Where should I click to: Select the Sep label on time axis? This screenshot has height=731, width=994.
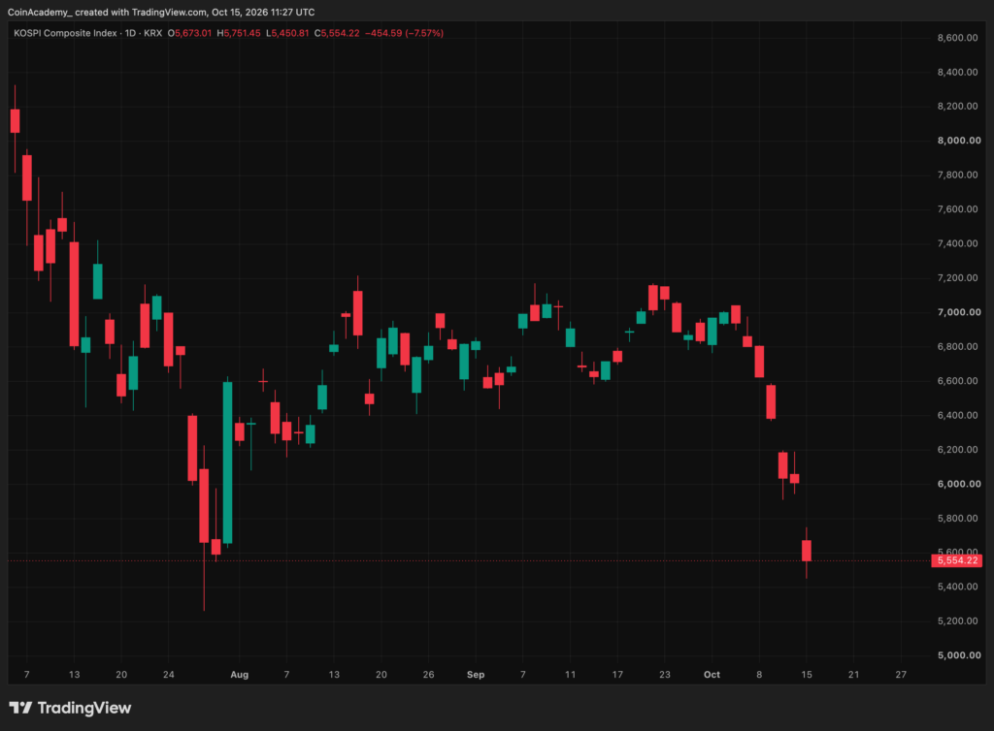(x=476, y=675)
